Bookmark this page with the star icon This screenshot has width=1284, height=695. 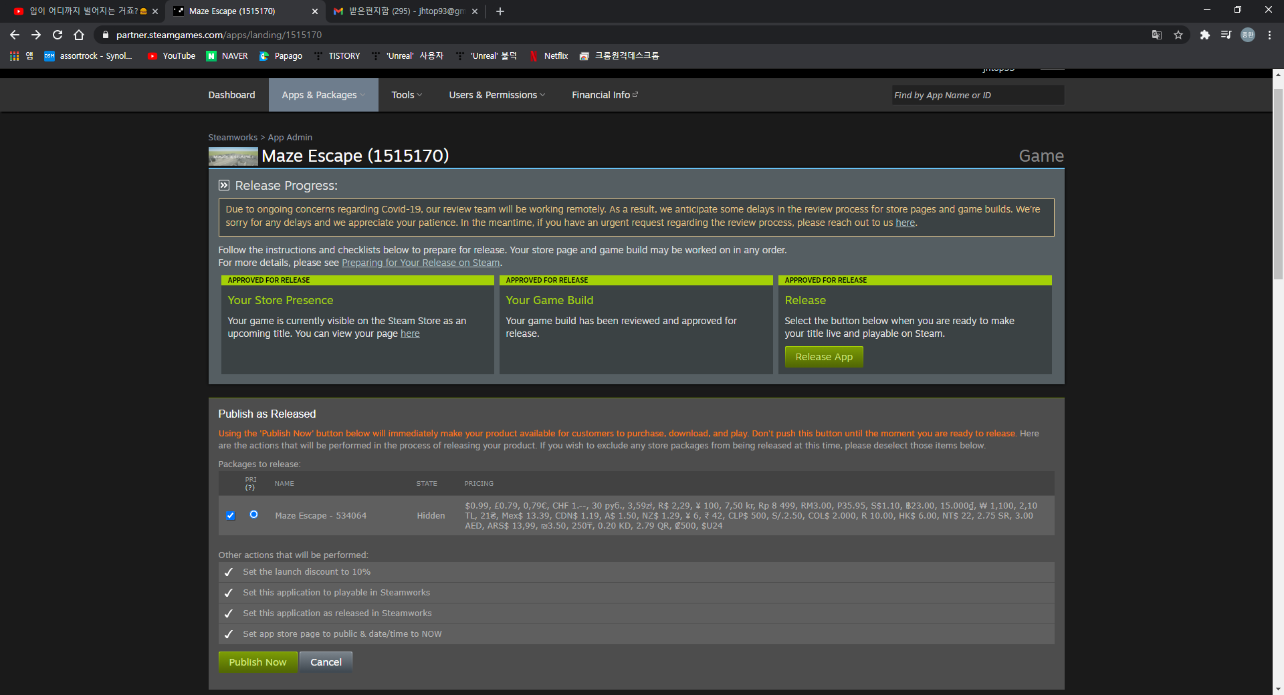coord(1178,35)
